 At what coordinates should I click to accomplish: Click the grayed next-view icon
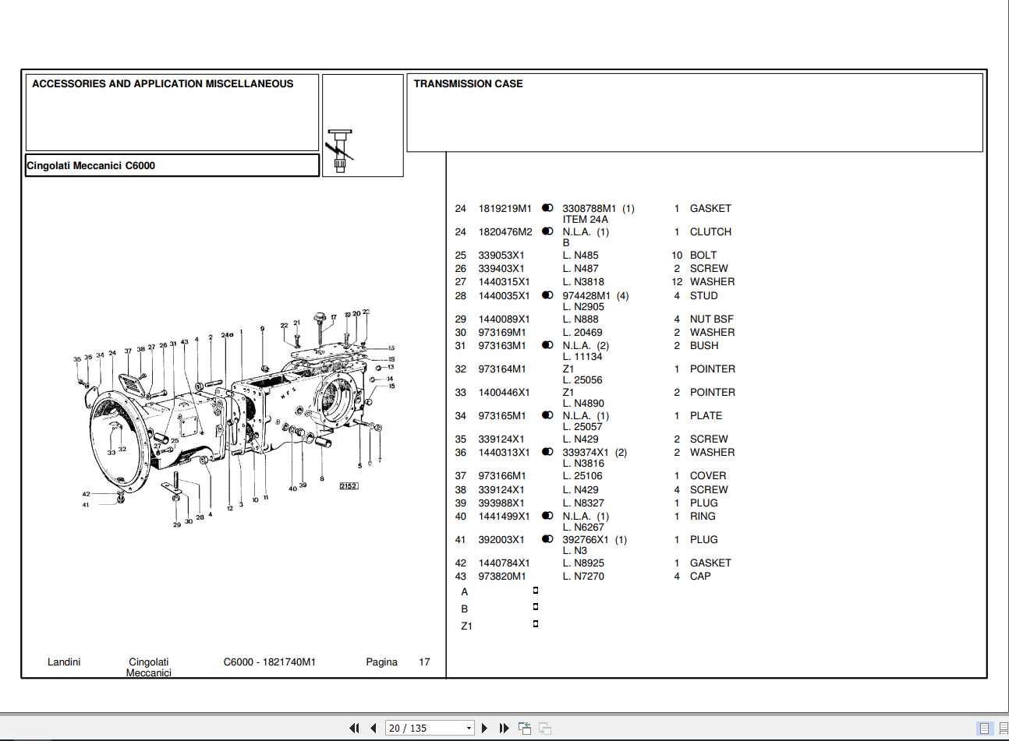(545, 727)
